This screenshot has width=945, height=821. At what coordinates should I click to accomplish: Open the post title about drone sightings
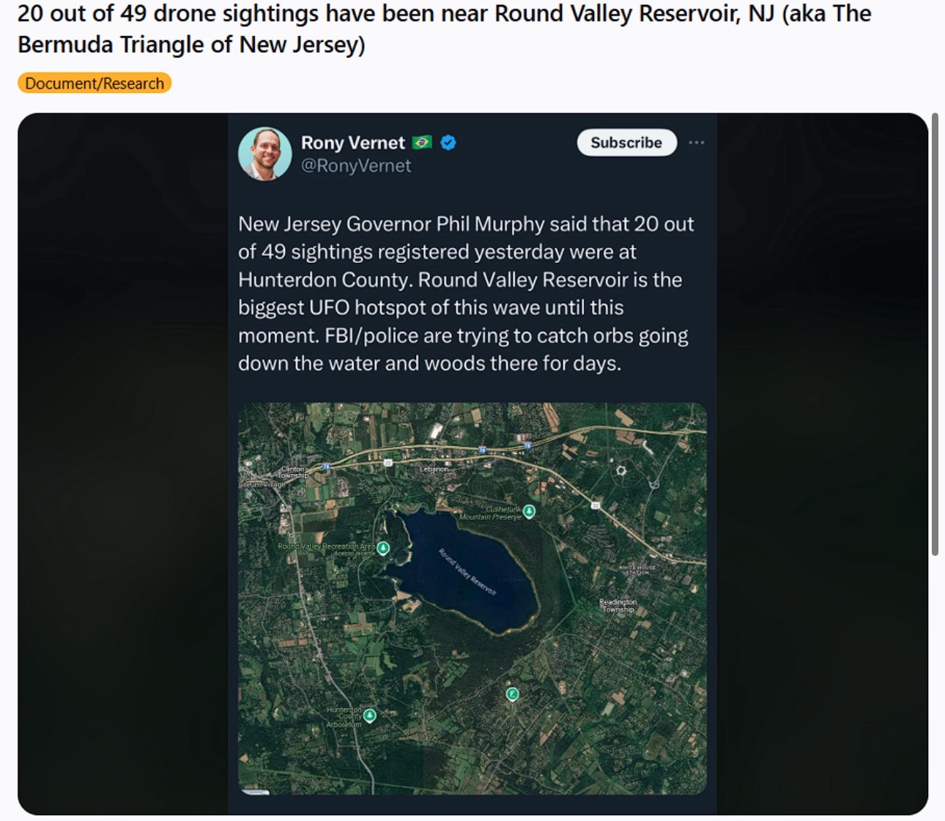444,29
